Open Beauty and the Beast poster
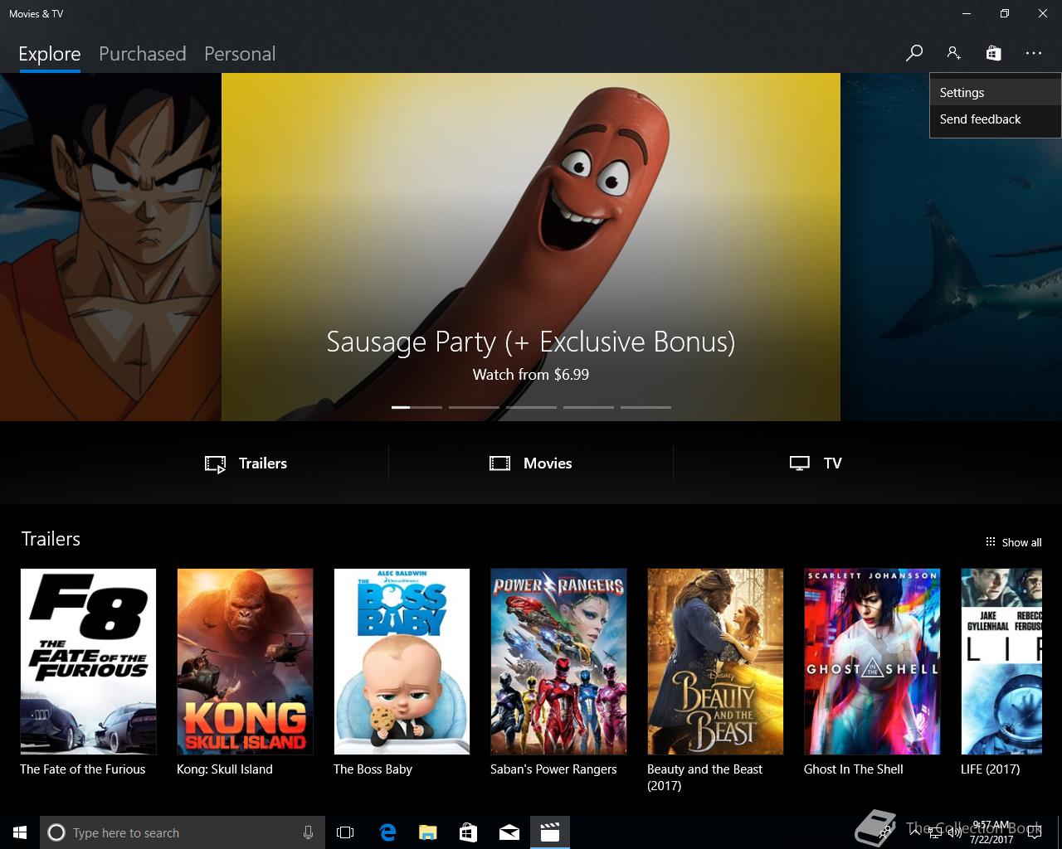This screenshot has width=1062, height=849. pyautogui.click(x=715, y=662)
